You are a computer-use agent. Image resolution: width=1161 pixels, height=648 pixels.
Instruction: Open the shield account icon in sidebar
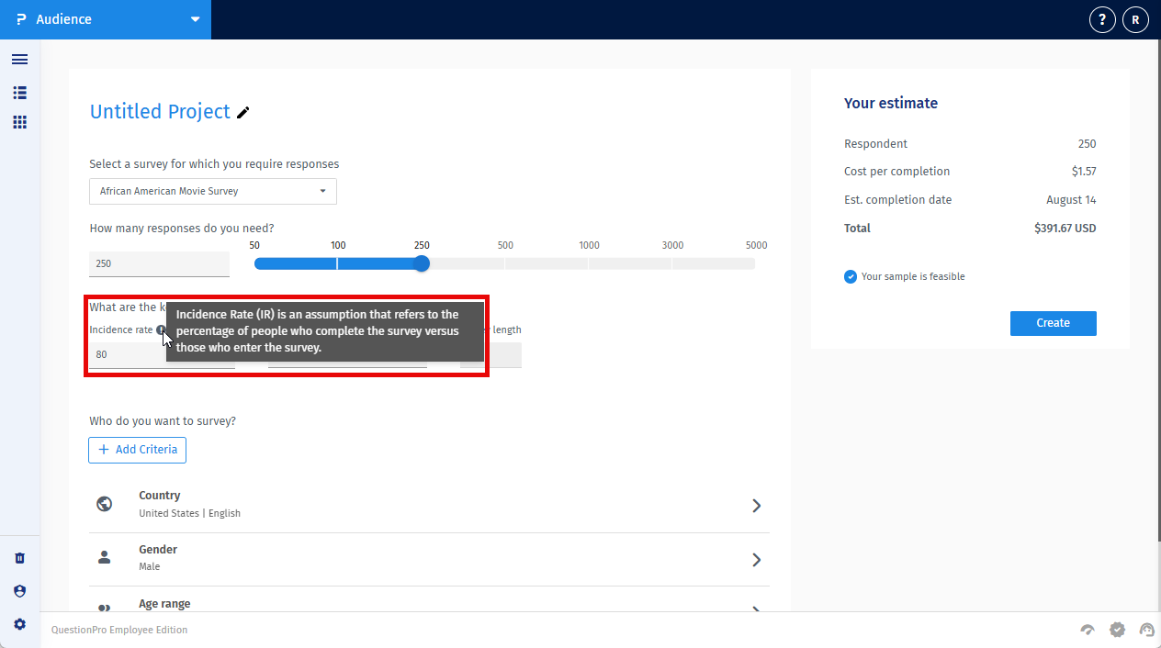19,591
